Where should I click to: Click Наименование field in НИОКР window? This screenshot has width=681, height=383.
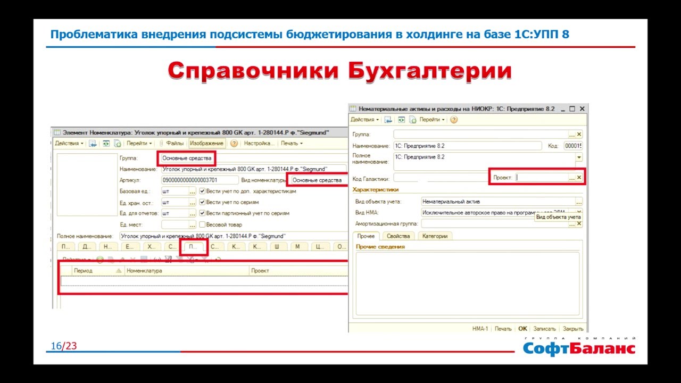467,146
